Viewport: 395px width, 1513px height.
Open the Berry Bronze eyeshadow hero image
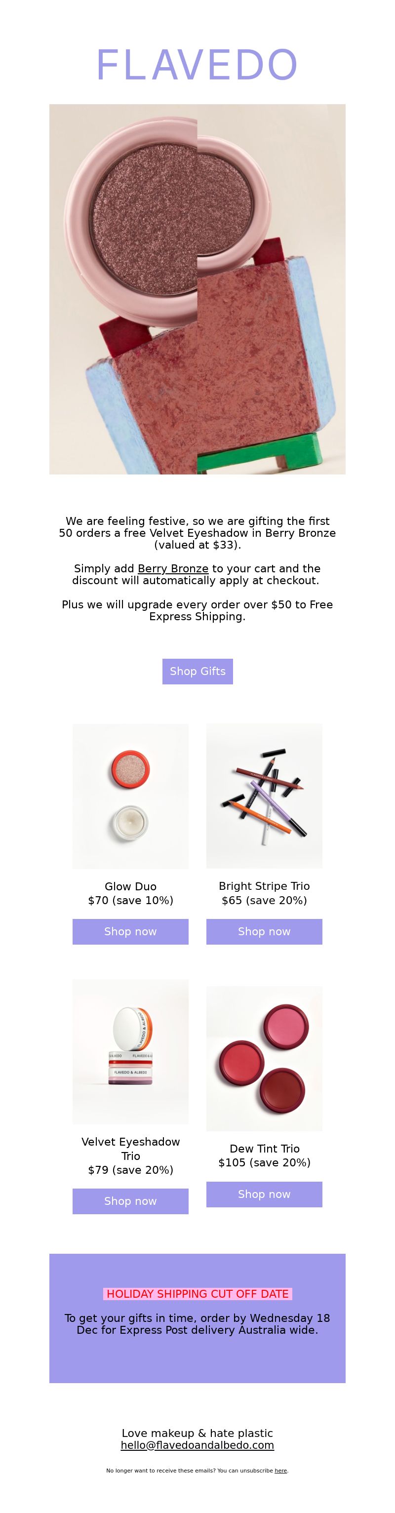point(197,289)
